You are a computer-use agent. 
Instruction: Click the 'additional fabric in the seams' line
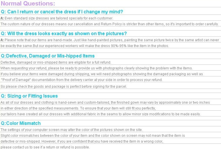pyautogui.click(x=100, y=114)
